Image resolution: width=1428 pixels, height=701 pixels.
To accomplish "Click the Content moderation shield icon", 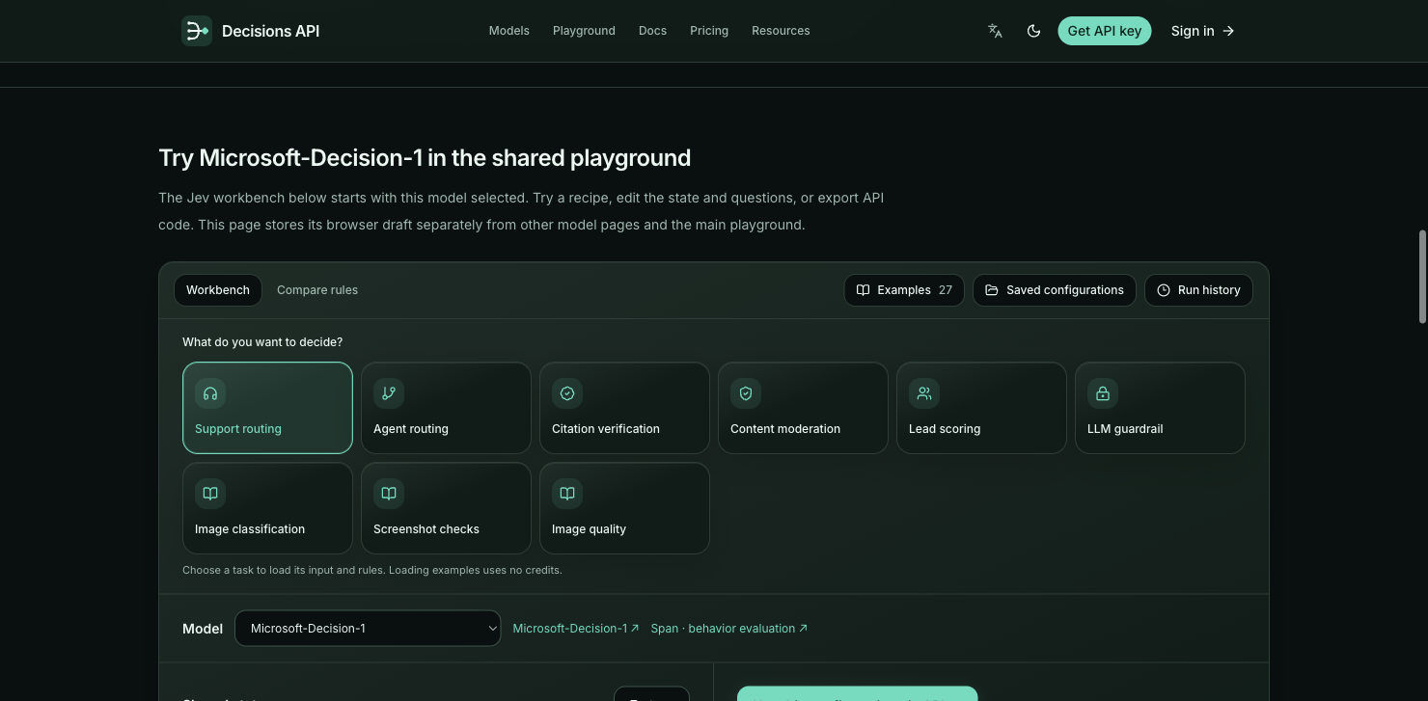I will click(746, 393).
